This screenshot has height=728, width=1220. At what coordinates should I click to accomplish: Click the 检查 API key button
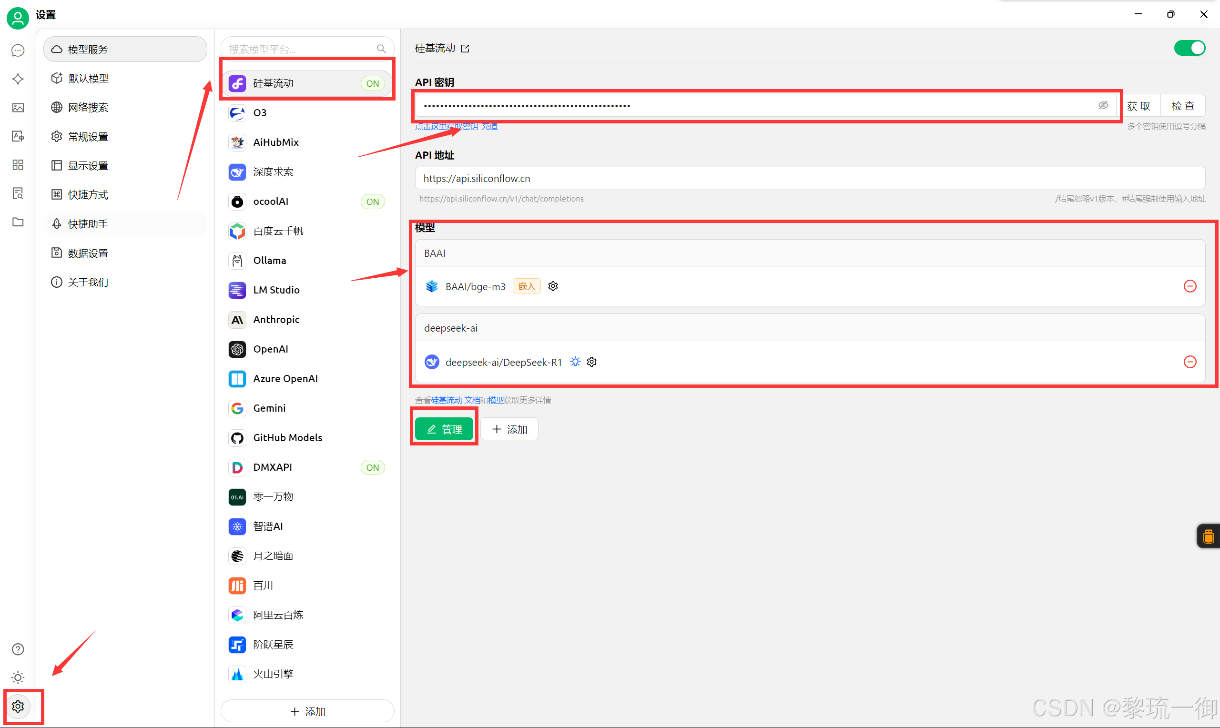[x=1183, y=106]
